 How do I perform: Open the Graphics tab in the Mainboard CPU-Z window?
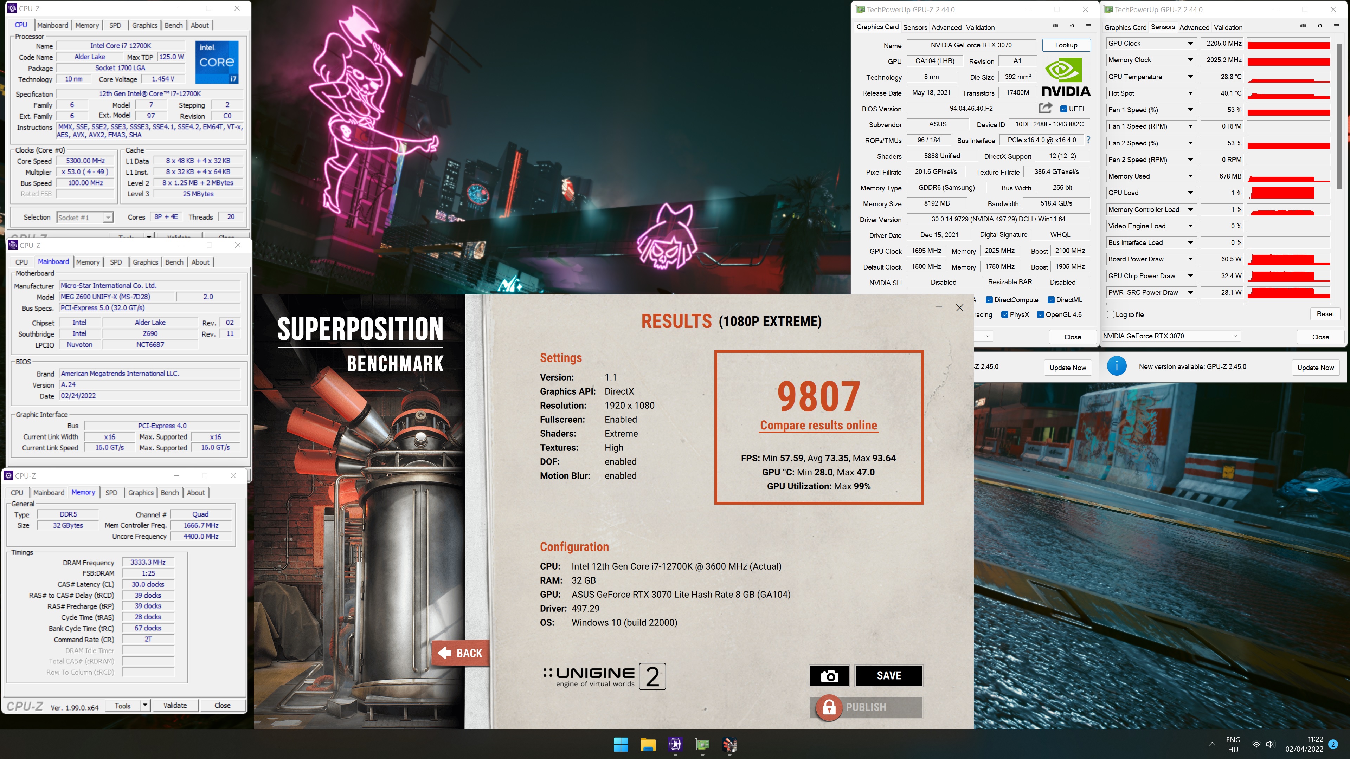(145, 262)
